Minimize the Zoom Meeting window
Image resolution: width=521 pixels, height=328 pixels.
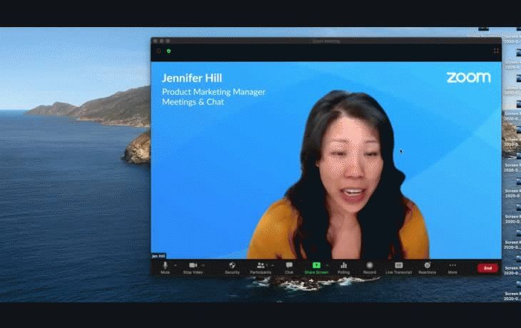(x=161, y=41)
